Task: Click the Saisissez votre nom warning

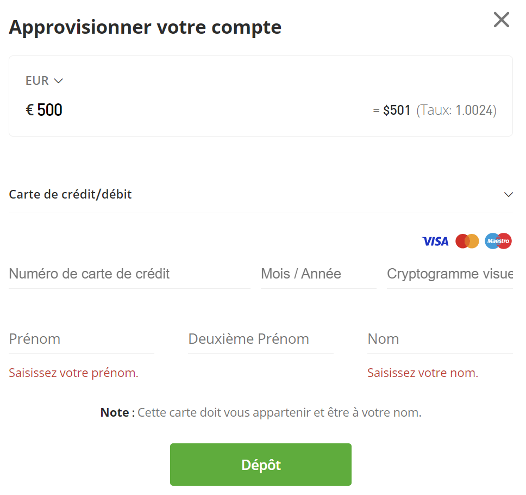Action: (x=423, y=373)
